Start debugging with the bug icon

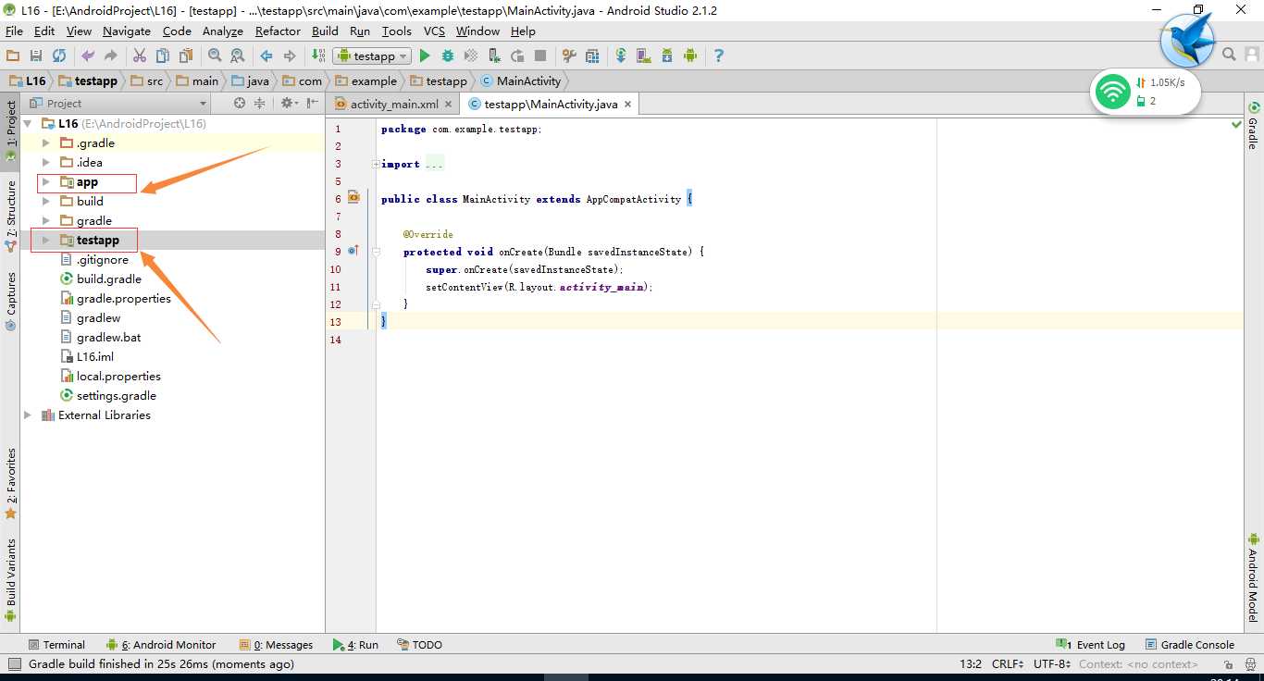[448, 56]
